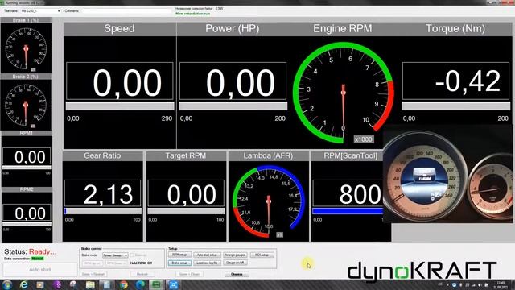This screenshot has height=290, width=515.
Task: Click the Power (HP) value display
Action: [233, 81]
